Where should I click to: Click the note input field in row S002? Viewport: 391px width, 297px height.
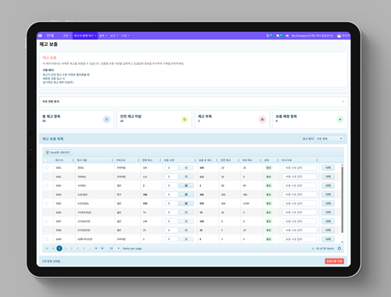coord(300,177)
